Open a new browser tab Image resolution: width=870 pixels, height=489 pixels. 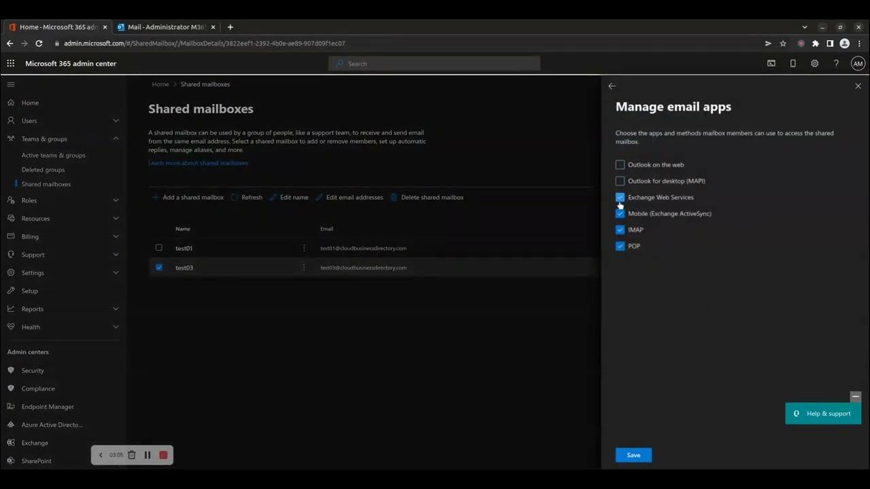(x=230, y=27)
